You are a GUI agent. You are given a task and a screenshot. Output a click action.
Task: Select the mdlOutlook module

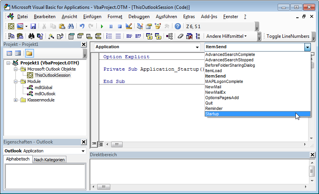45,94
